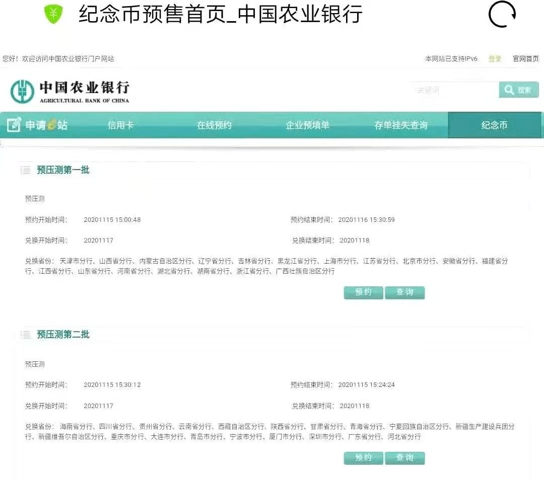Click the 登录 link at top

tap(495, 58)
